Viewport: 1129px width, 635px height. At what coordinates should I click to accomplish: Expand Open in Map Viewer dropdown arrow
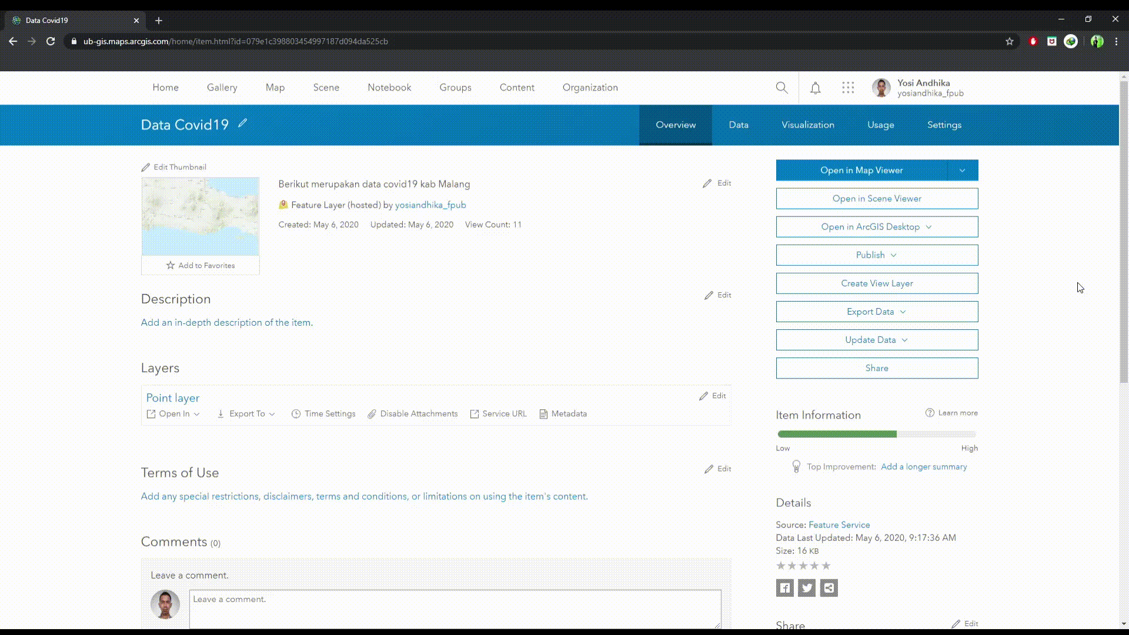click(963, 171)
